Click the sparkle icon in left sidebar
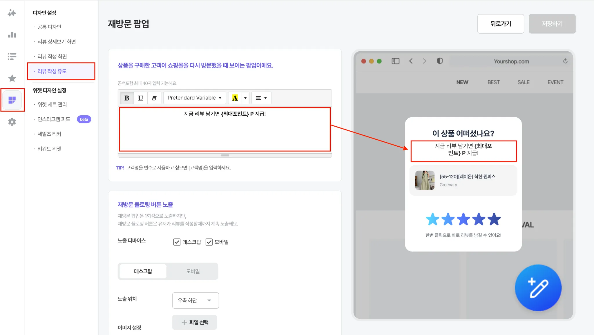594x335 pixels. [x=12, y=13]
